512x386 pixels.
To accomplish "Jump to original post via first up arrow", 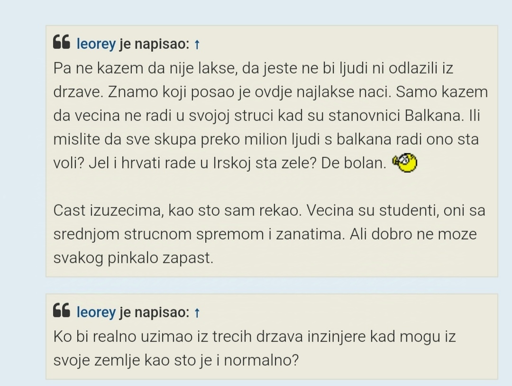I will 197,44.
